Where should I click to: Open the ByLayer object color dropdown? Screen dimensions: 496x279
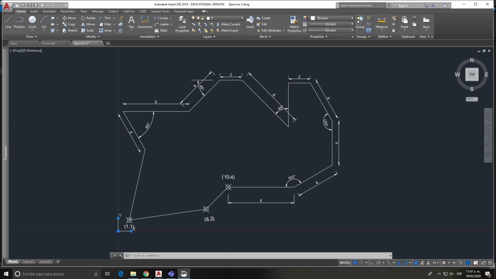pyautogui.click(x=334, y=18)
